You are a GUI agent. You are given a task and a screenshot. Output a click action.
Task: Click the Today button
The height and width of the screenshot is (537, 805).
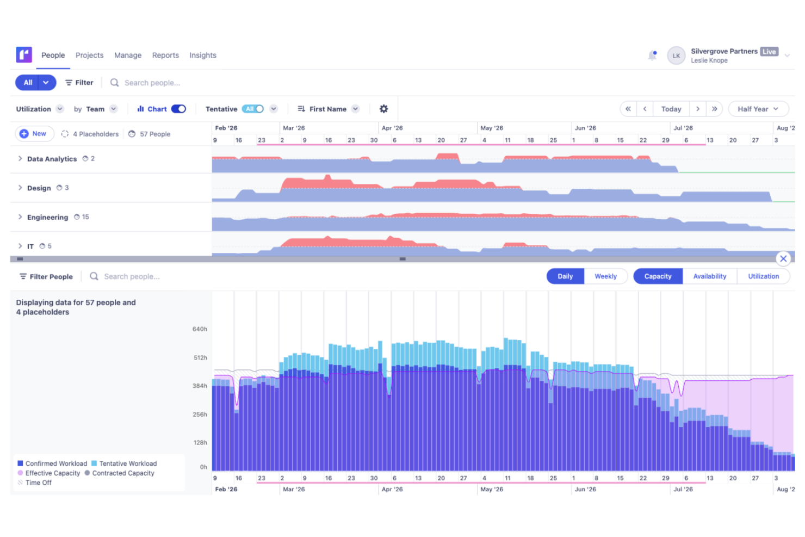point(671,109)
